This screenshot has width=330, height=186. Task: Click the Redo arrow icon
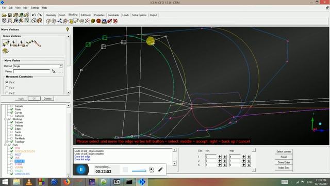coord(39,15)
